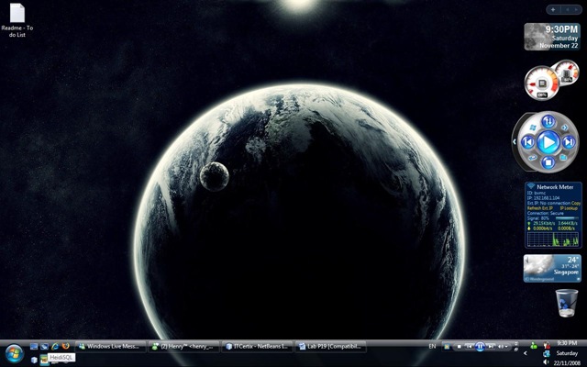Switch to the Henry chat taskbar window
The width and height of the screenshot is (587, 367).
pyautogui.click(x=183, y=347)
